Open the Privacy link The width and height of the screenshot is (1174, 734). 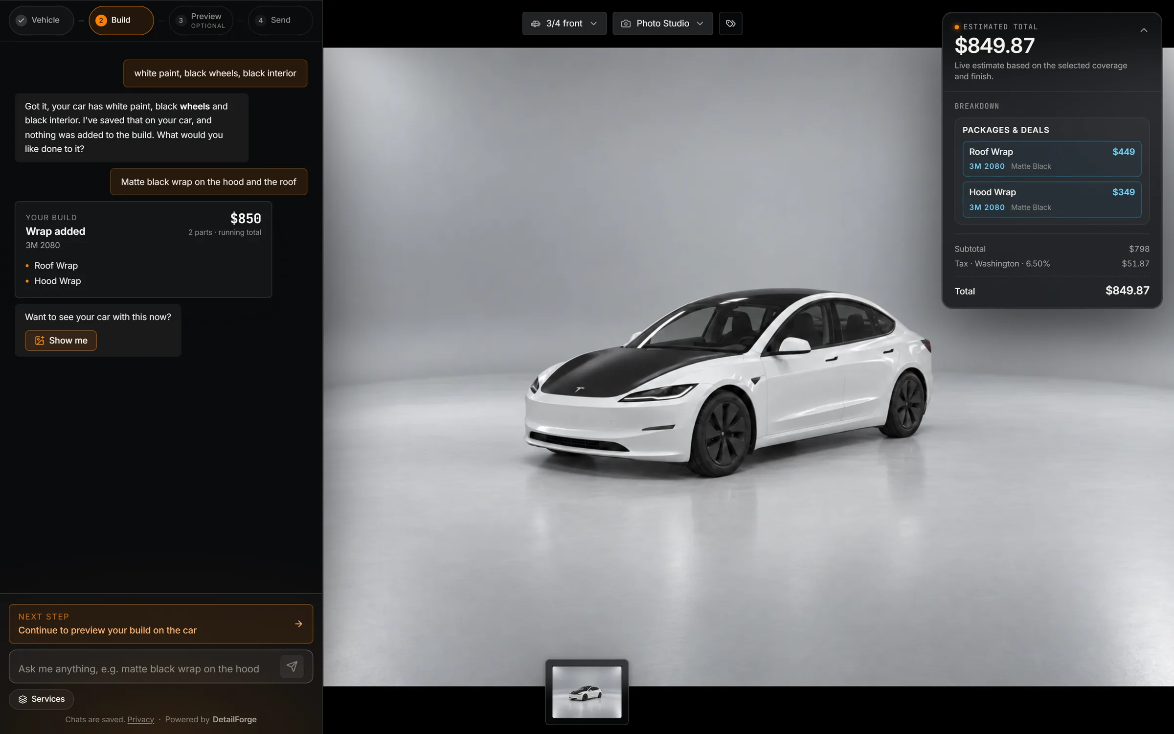[x=140, y=719]
